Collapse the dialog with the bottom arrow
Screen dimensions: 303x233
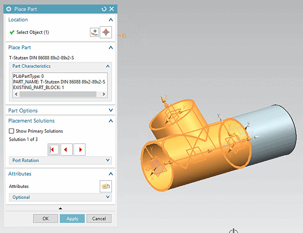pos(60,208)
